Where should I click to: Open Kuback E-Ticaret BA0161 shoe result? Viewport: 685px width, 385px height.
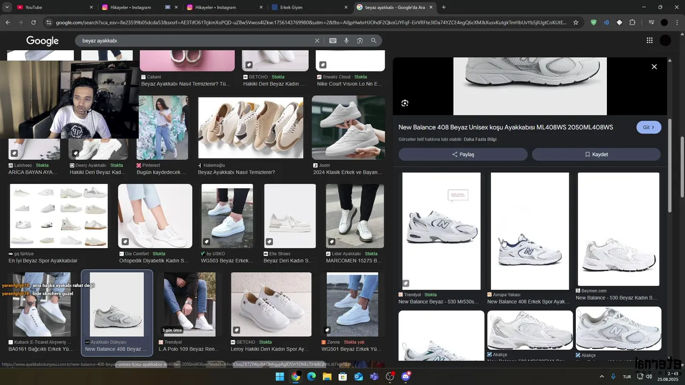tap(42, 304)
